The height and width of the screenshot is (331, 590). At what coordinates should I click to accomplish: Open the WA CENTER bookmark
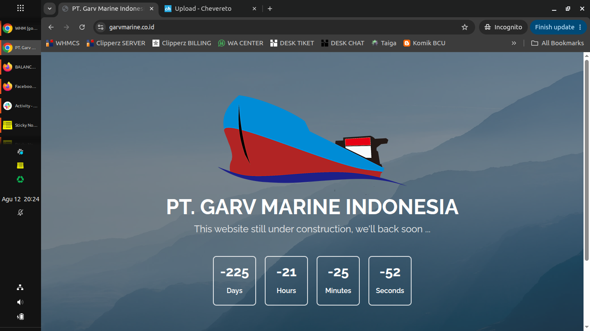coord(241,43)
